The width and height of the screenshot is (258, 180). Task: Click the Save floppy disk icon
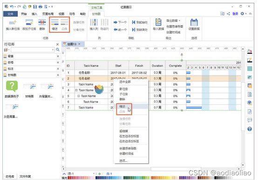pos(35,7)
